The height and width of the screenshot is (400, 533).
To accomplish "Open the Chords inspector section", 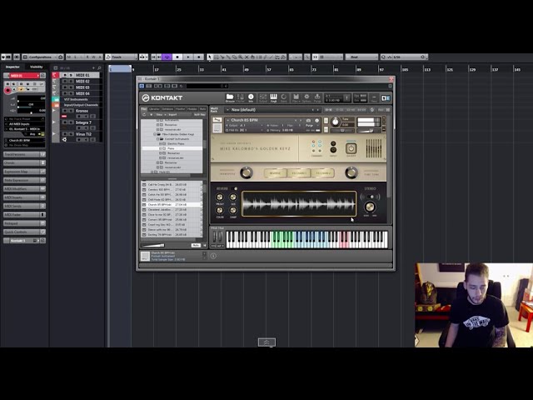I will click(x=24, y=163).
